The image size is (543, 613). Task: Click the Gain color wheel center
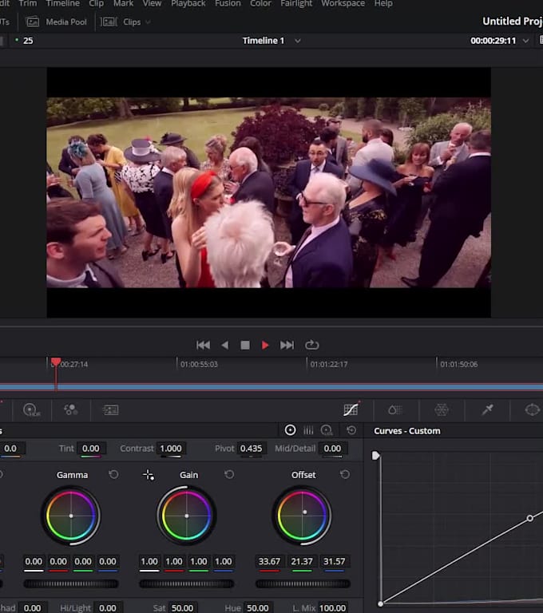[187, 516]
